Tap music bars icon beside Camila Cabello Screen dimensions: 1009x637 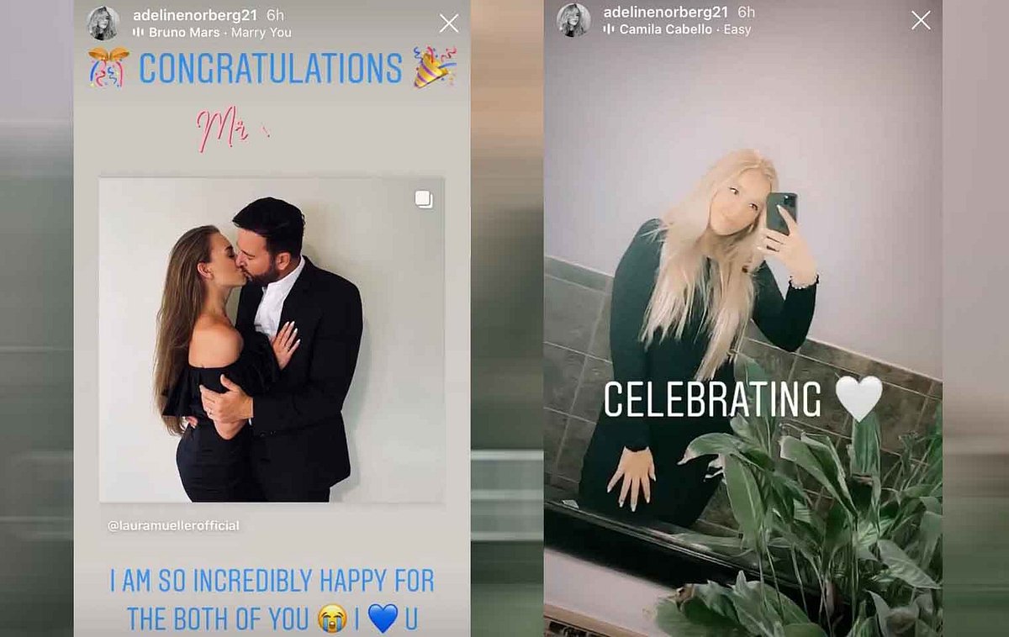tap(609, 29)
